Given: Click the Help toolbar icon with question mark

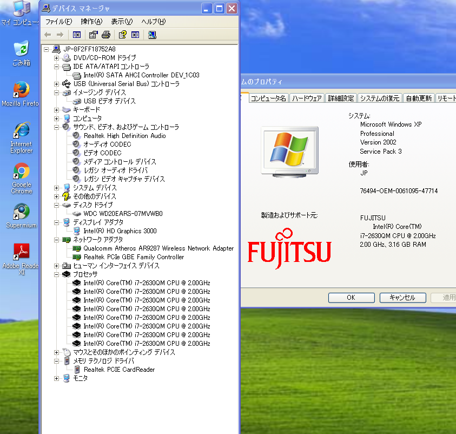Looking at the screenshot, I should click(x=122, y=35).
